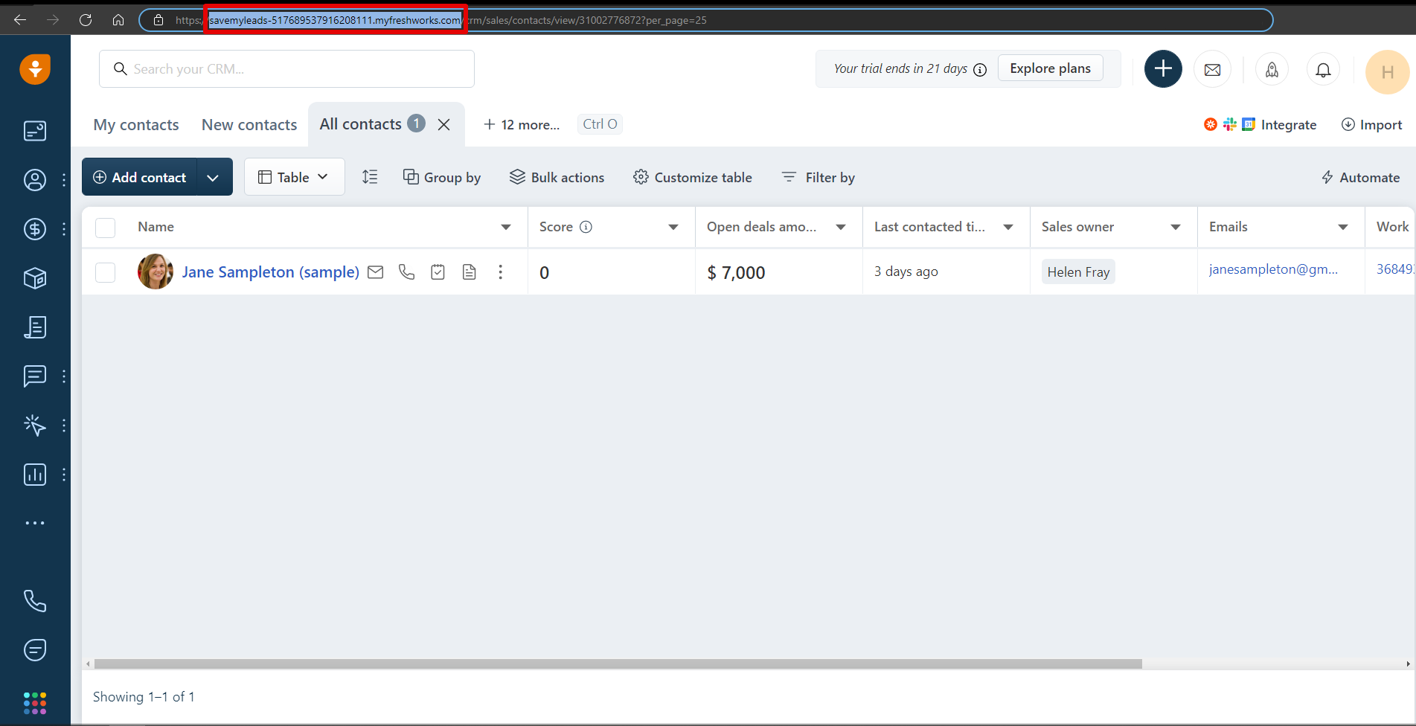Open the Last contacted time column dropdown
Viewport: 1416px width, 726px height.
point(1008,227)
